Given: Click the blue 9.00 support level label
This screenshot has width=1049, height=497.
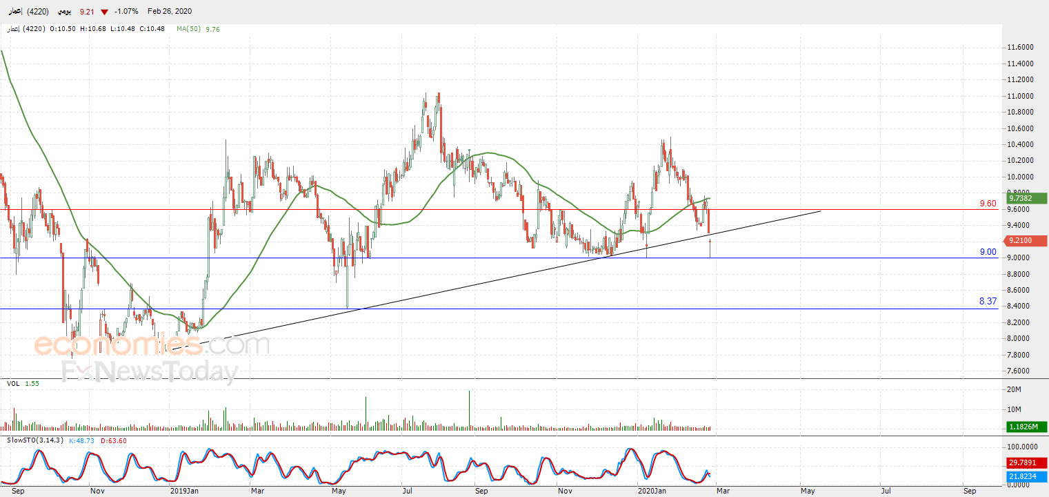Looking at the screenshot, I should pyautogui.click(x=988, y=252).
